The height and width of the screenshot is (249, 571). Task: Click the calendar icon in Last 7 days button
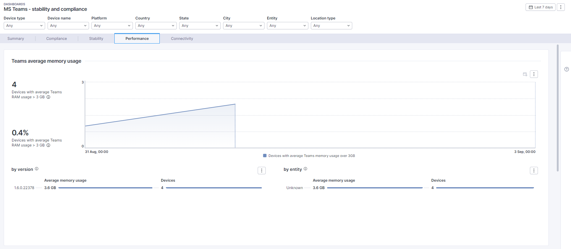pyautogui.click(x=531, y=7)
